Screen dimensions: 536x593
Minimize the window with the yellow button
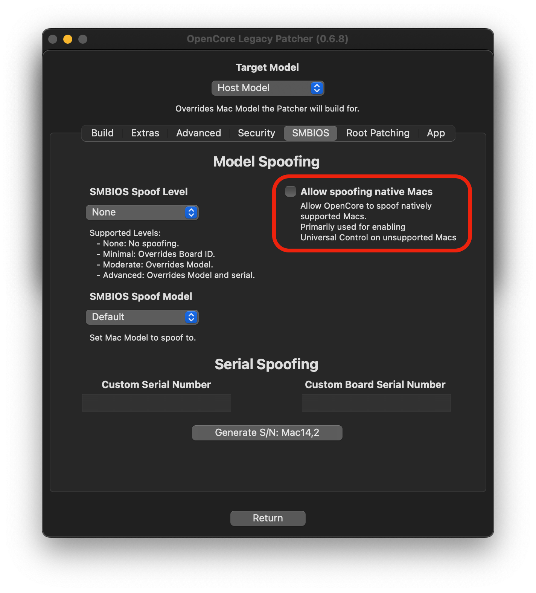(68, 39)
